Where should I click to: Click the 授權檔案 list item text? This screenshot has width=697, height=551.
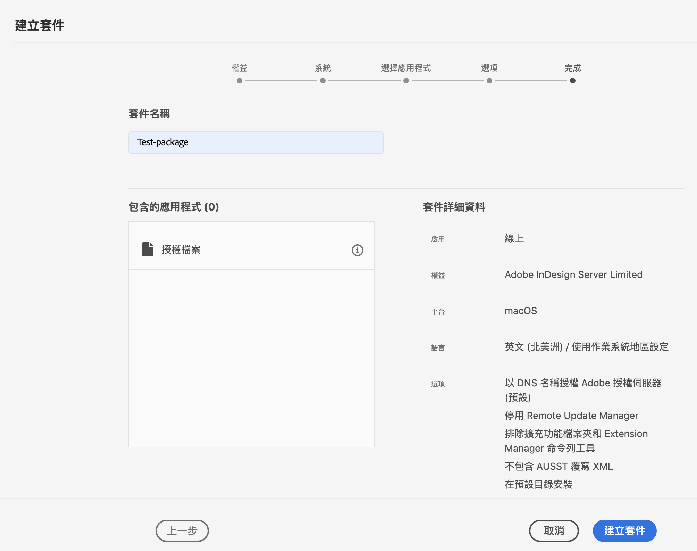pos(181,250)
